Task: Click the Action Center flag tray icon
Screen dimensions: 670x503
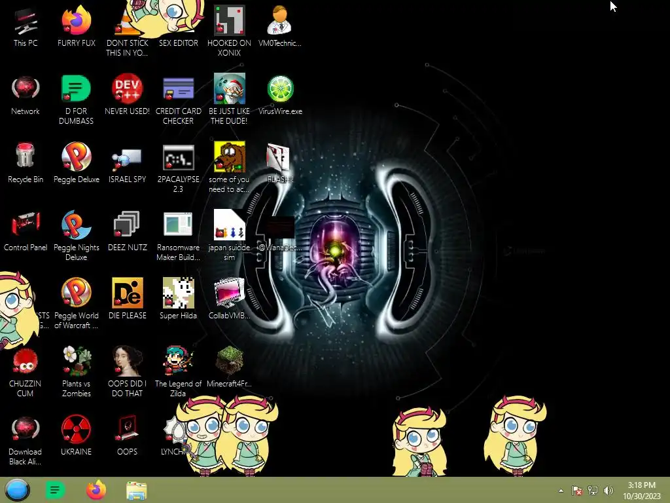Action: [x=576, y=491]
